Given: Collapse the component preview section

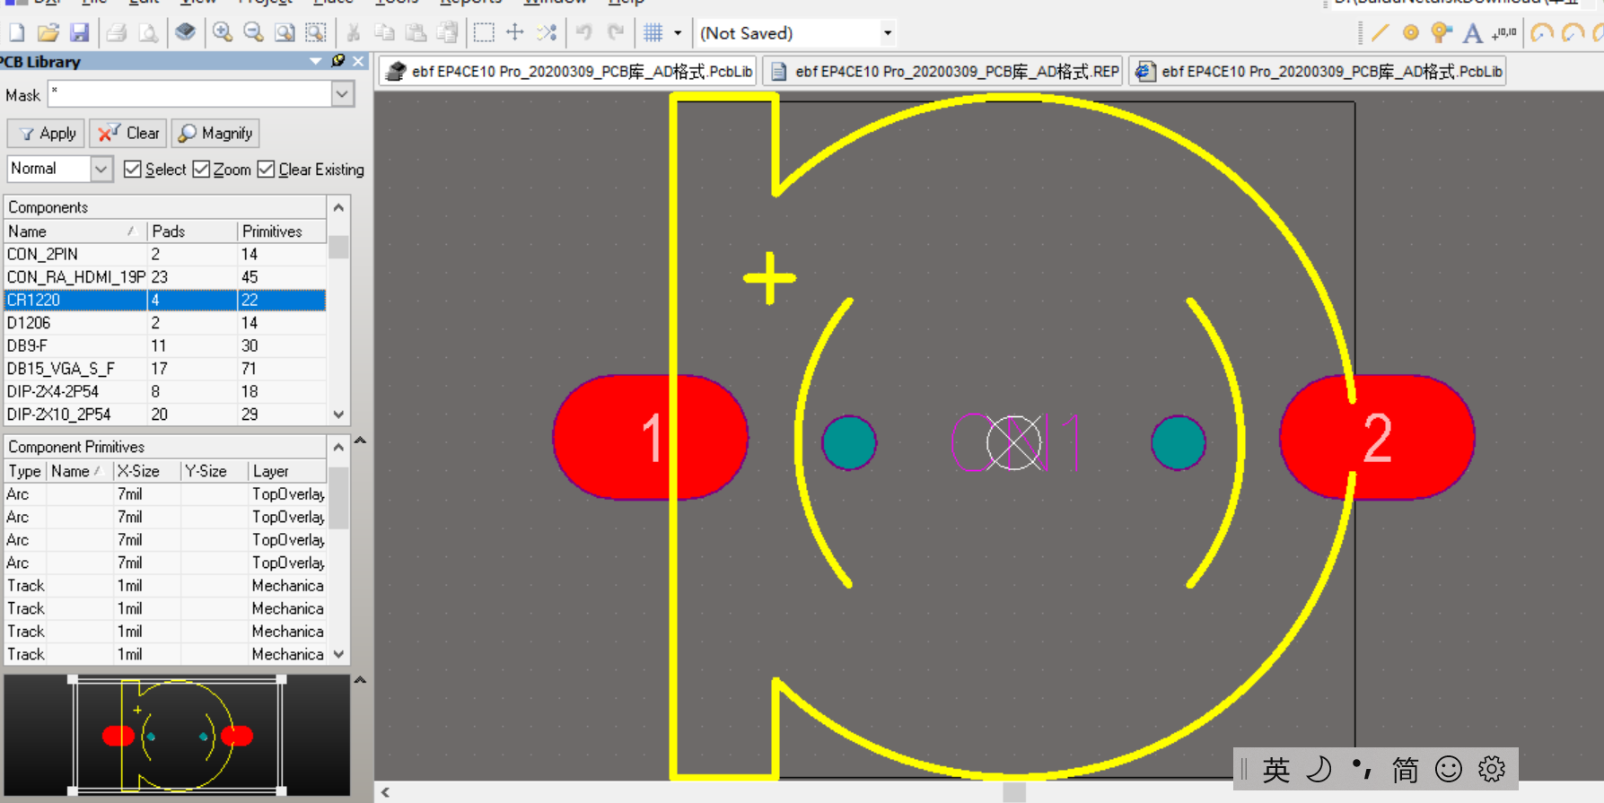Looking at the screenshot, I should pyautogui.click(x=360, y=680).
